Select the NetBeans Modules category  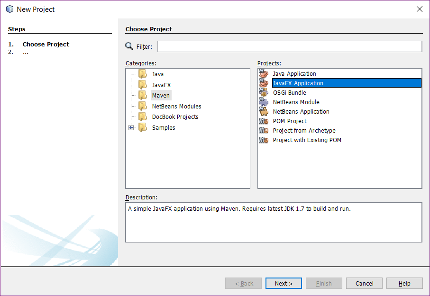(x=176, y=106)
